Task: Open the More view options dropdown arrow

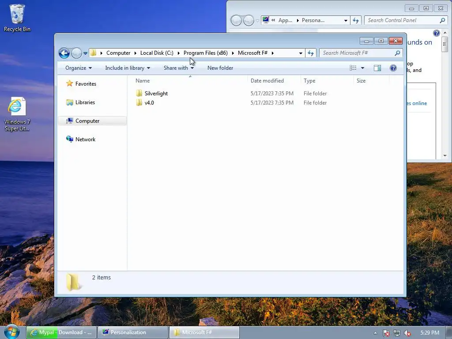Action: 363,68
